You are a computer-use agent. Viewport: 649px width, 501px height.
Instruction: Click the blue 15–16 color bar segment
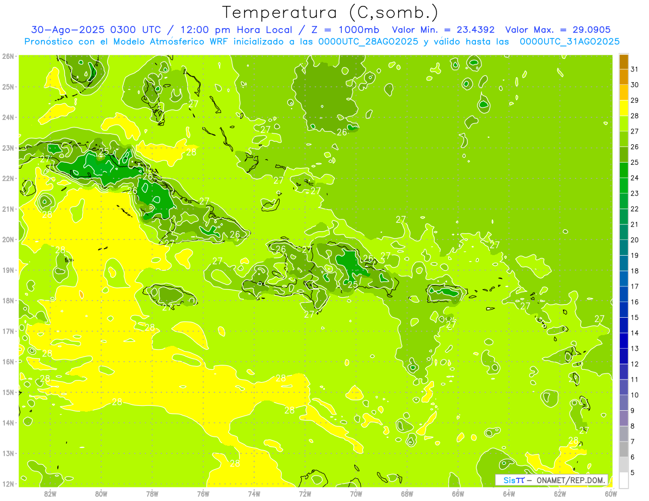click(624, 309)
